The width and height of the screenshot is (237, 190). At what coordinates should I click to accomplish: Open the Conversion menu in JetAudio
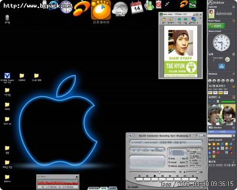click(x=153, y=136)
